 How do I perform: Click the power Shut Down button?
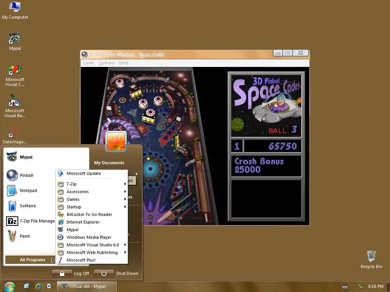[104, 273]
